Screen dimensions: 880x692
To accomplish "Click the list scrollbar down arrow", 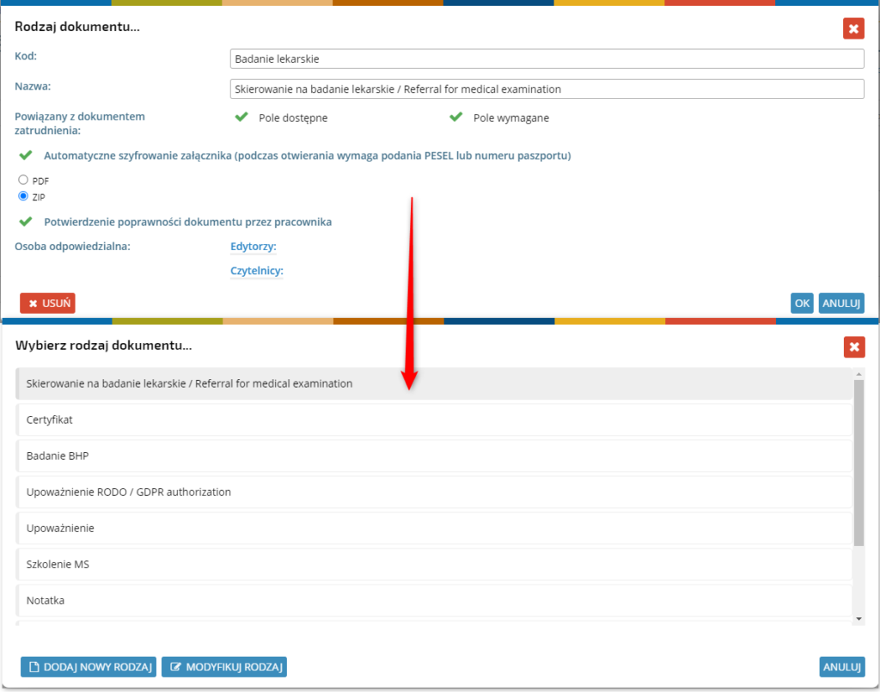I will click(859, 619).
